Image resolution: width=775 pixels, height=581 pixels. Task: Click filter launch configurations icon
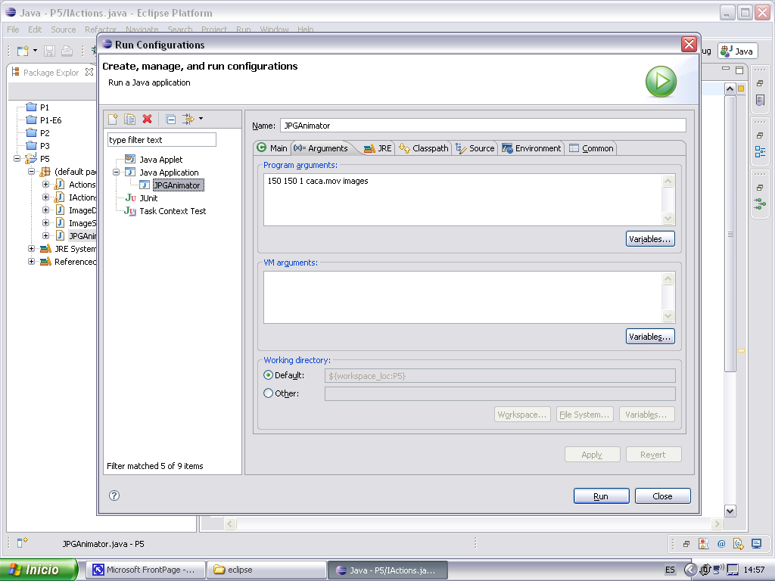tap(188, 119)
